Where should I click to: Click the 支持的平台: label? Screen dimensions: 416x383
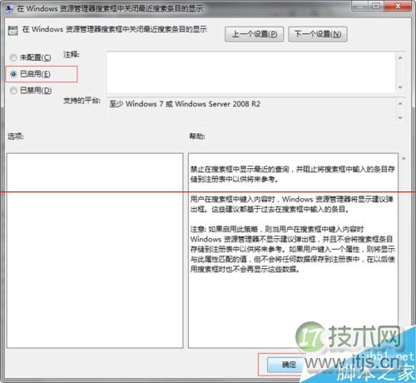click(82, 101)
